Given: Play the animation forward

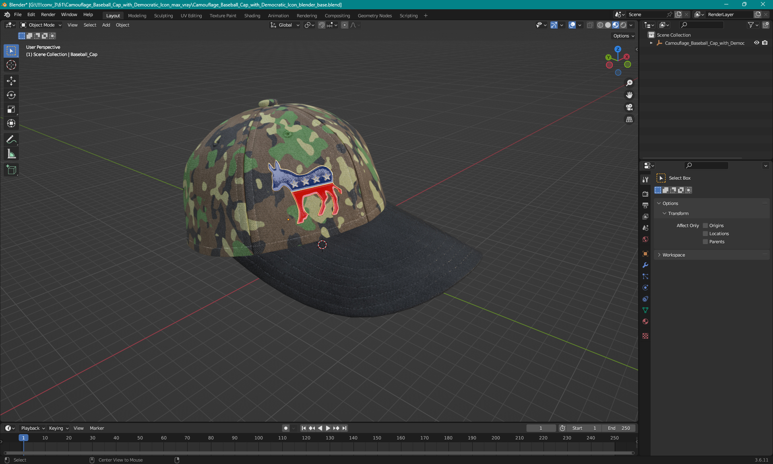Looking at the screenshot, I should tap(328, 428).
